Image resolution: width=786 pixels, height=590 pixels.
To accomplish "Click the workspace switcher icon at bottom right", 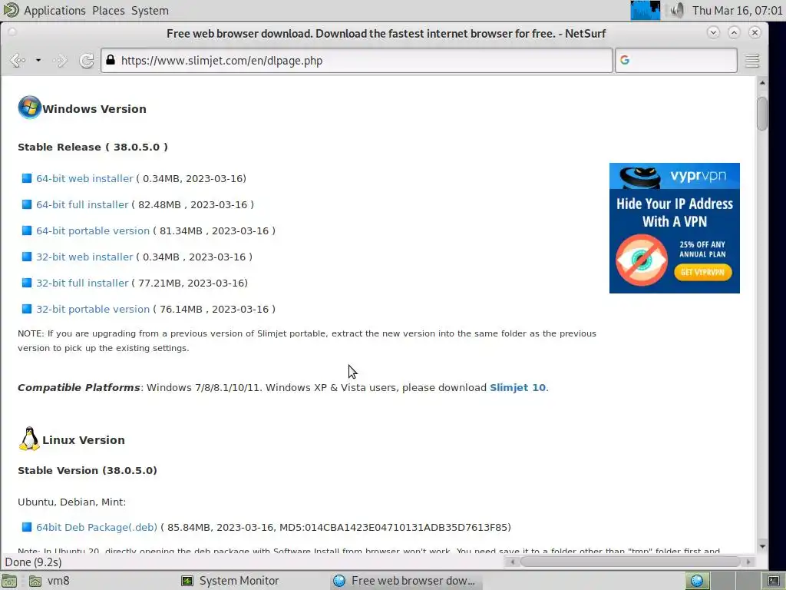I will (774, 581).
